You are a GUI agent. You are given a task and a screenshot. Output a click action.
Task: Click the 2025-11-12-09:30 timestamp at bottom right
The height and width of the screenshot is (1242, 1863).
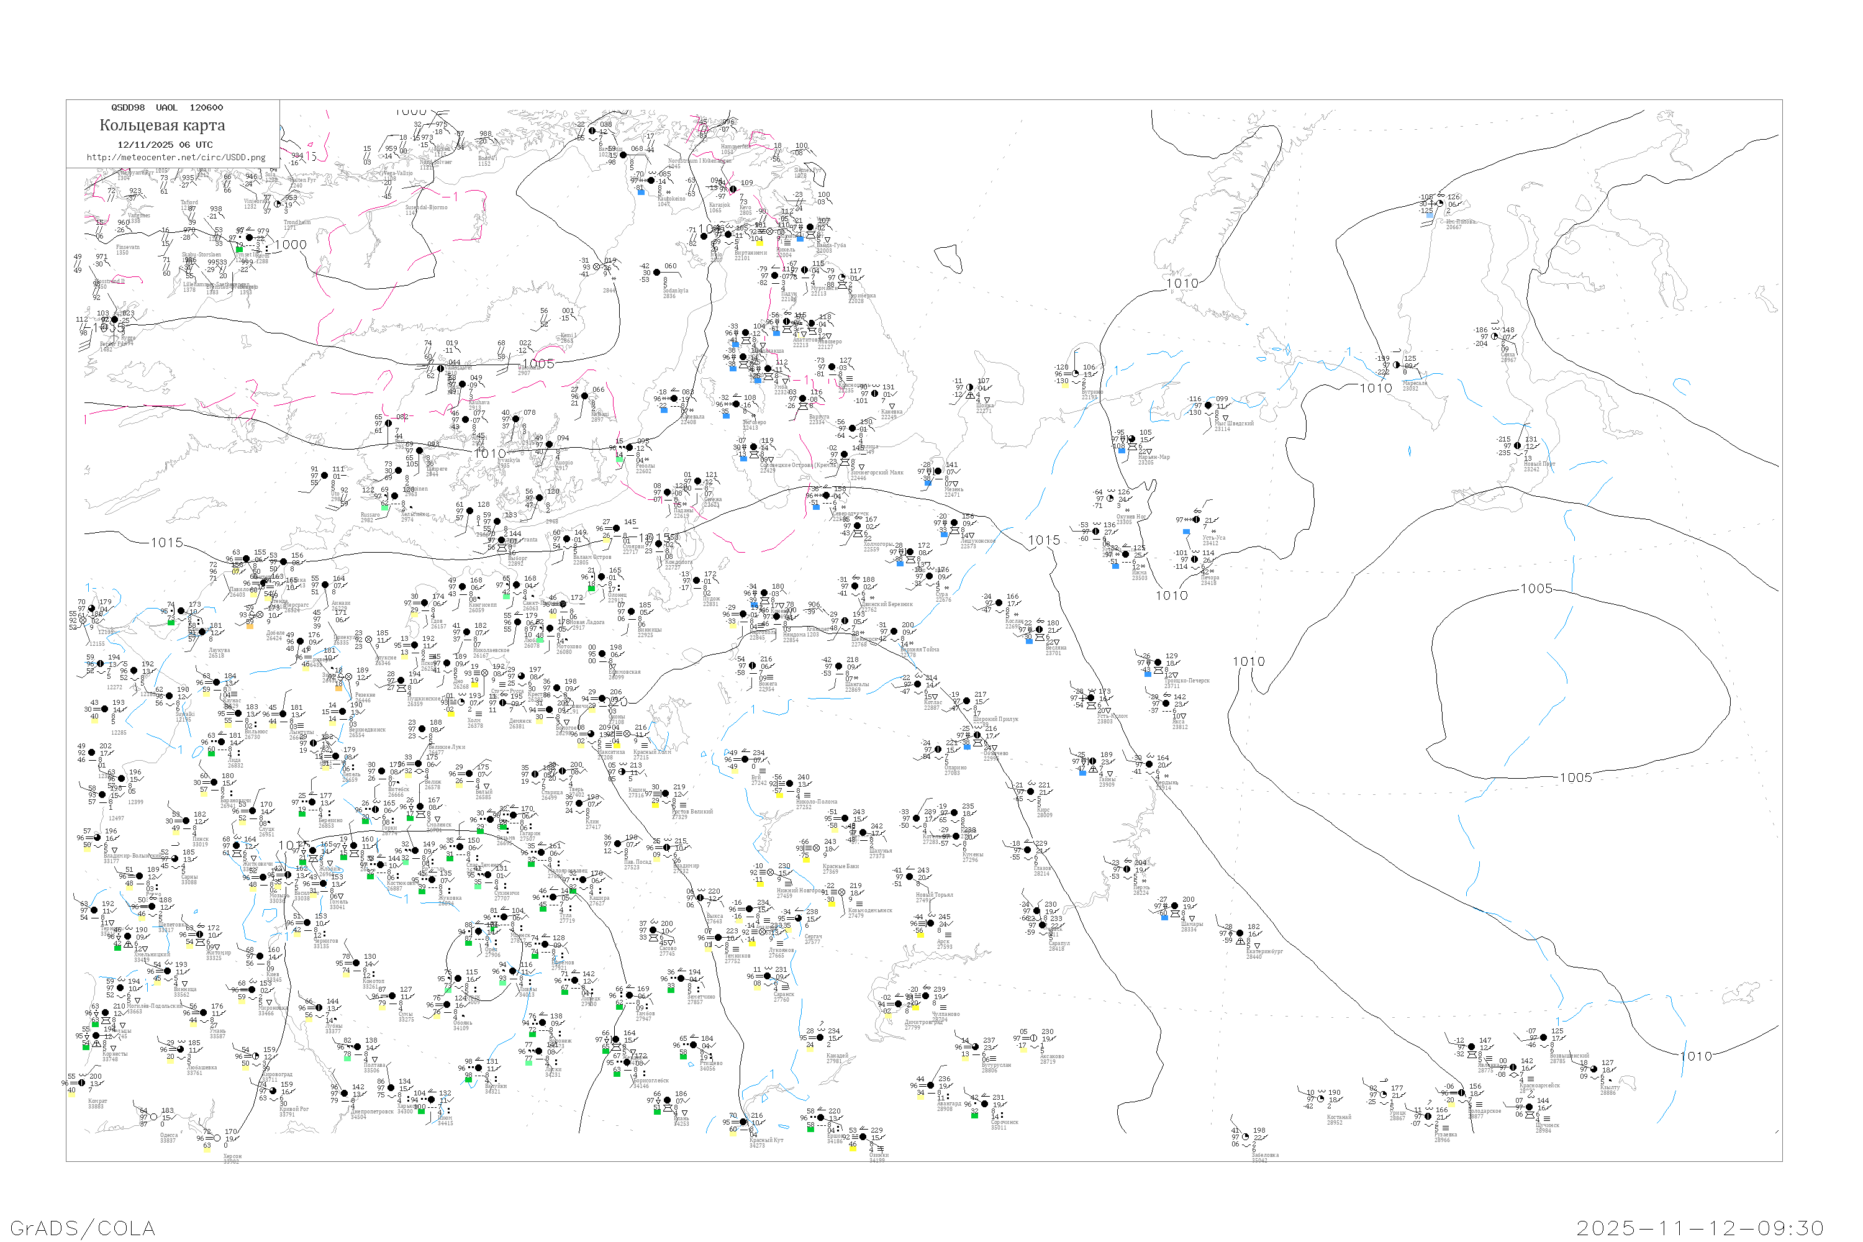pyautogui.click(x=1700, y=1228)
